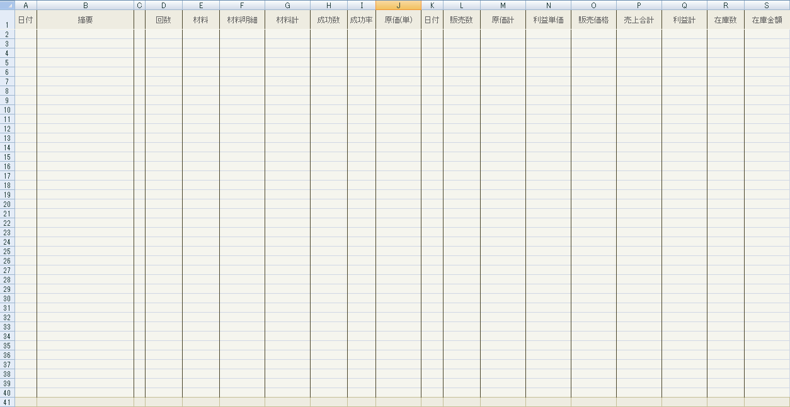Viewport: 790px width, 407px height.
Task: Select column S header
Action: click(767, 5)
